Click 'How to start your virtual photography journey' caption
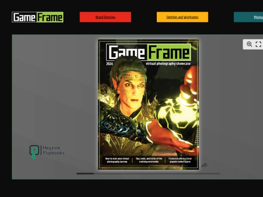This screenshot has height=197, width=263. 117,160
